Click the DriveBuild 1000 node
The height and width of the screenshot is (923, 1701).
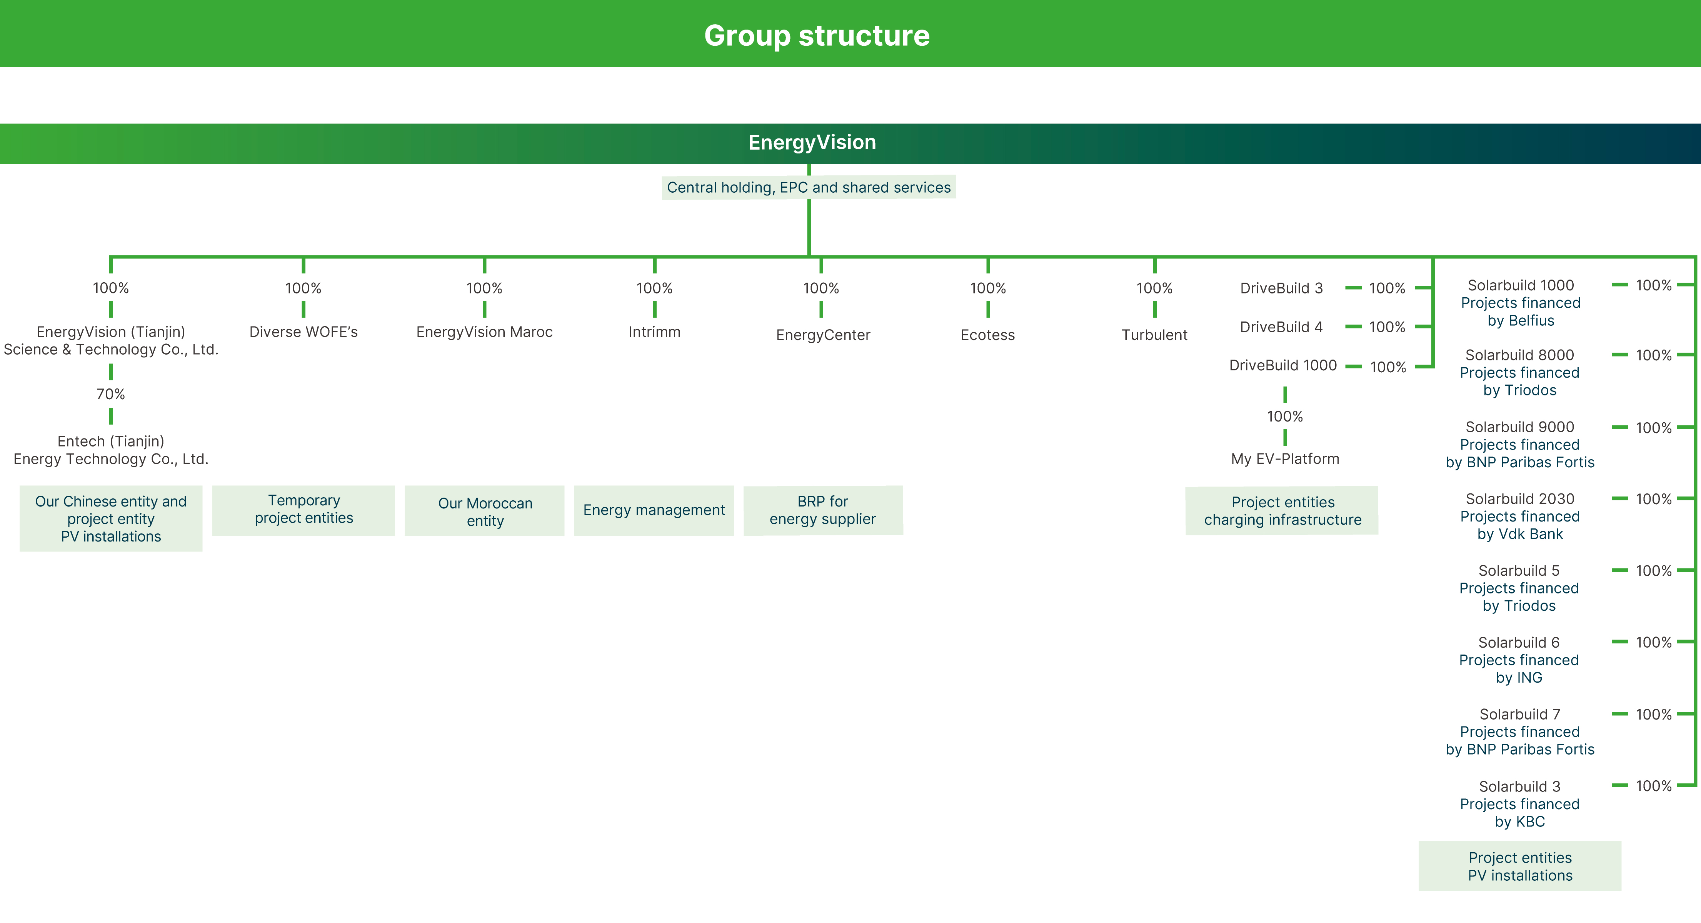coord(1282,366)
